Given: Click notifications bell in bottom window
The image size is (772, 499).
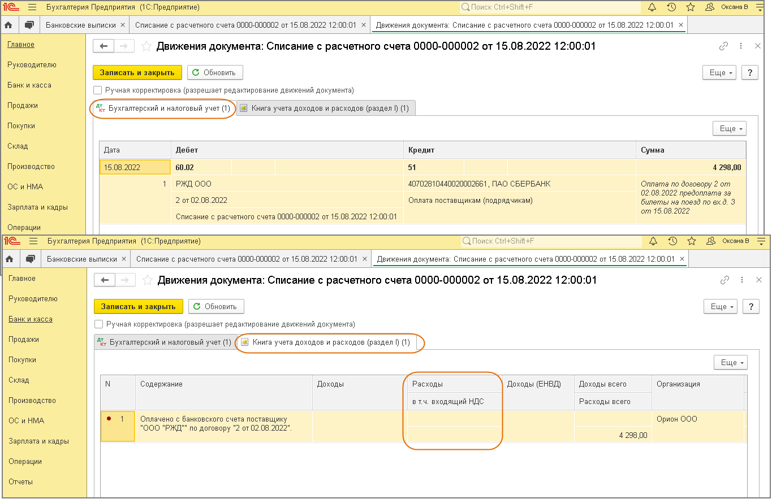Looking at the screenshot, I should point(653,241).
